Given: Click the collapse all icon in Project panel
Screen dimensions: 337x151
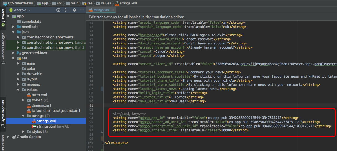Looking at the screenshot, I should tap(66, 10).
